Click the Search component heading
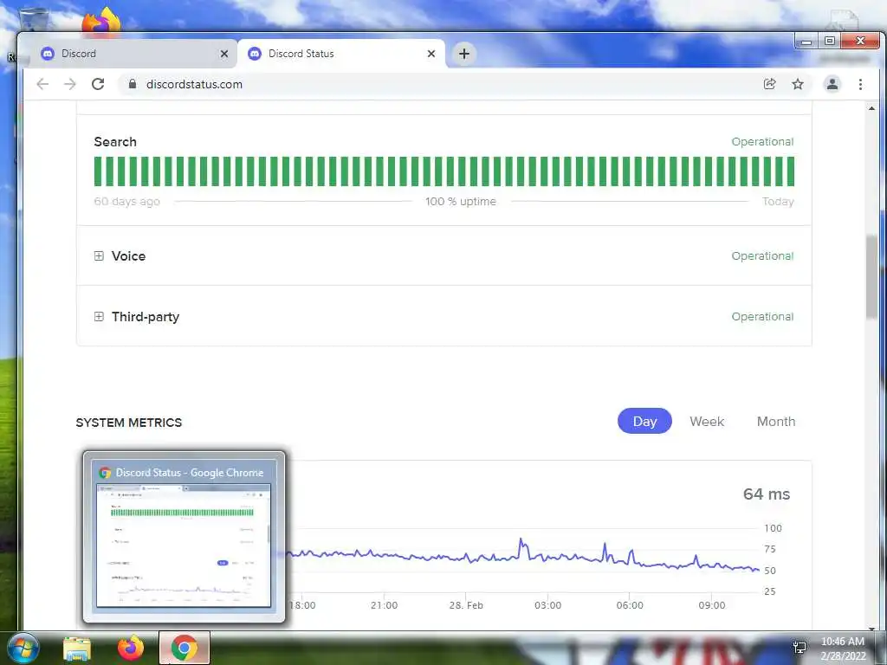The width and height of the screenshot is (887, 665). click(115, 142)
